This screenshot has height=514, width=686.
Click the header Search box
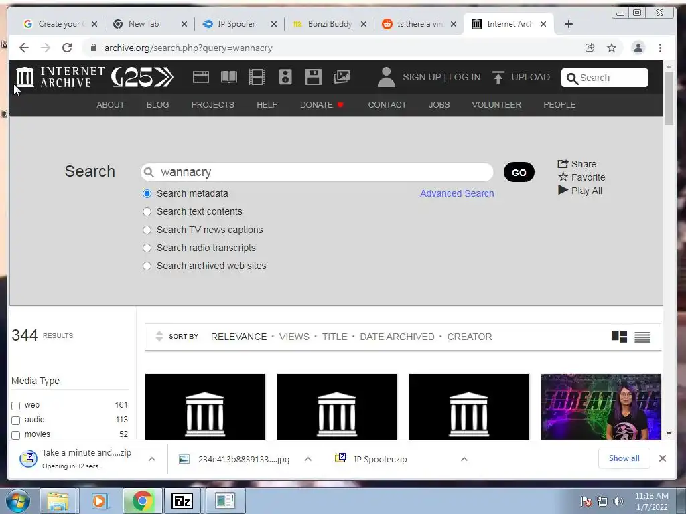pos(605,78)
